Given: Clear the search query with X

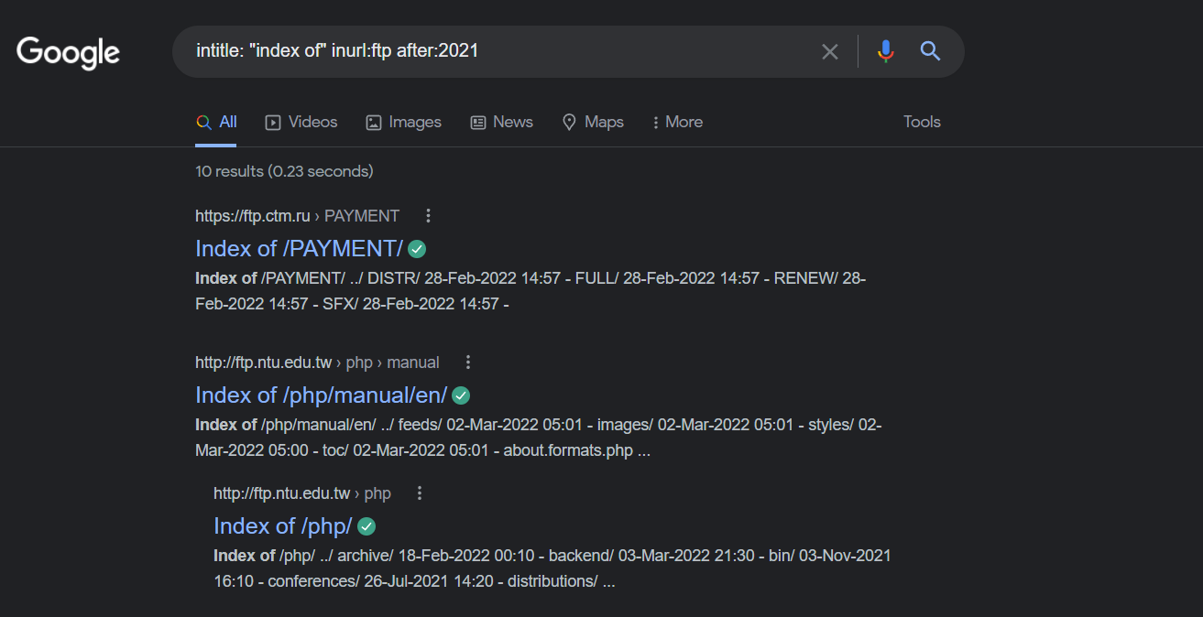Looking at the screenshot, I should click(x=830, y=52).
